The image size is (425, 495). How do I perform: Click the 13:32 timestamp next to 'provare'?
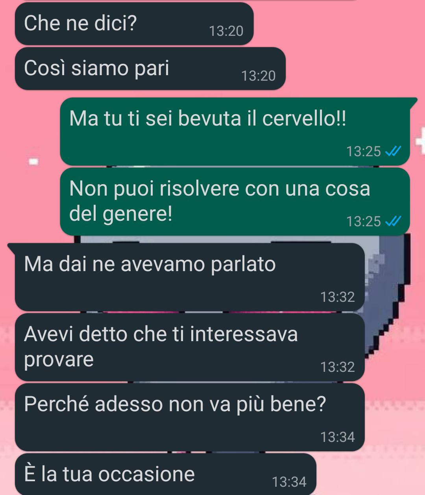coord(338,367)
